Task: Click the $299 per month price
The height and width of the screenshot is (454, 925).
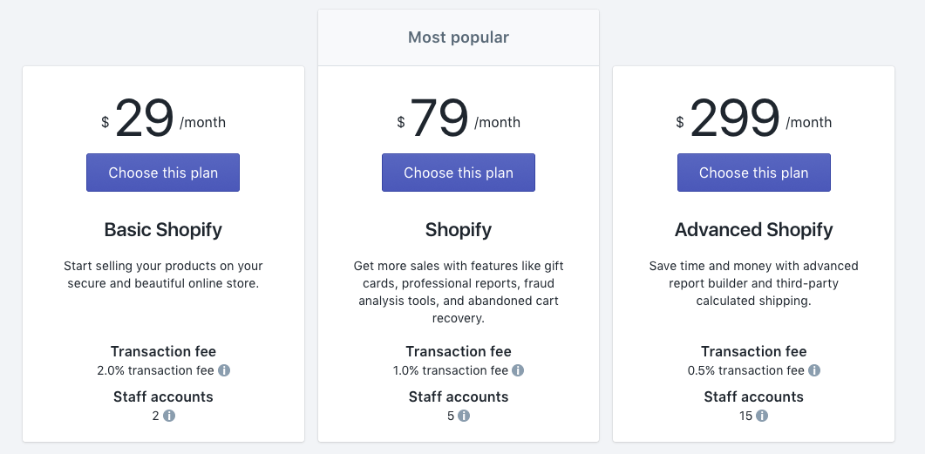Action: point(754,119)
